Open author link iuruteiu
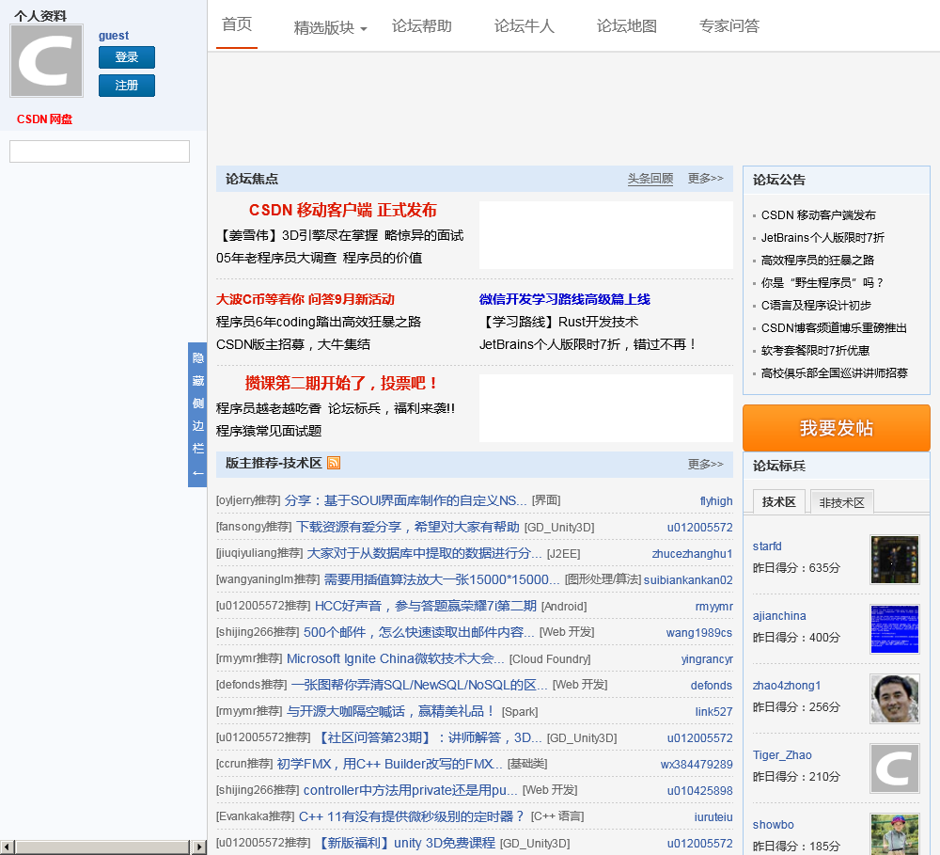The width and height of the screenshot is (940, 855). coord(713,816)
